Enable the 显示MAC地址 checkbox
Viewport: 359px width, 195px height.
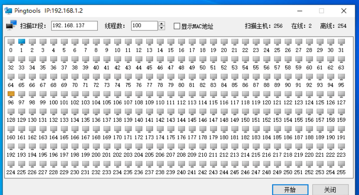pyautogui.click(x=177, y=26)
